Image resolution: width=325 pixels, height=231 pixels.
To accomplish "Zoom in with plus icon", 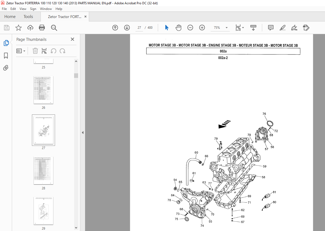I will [x=202, y=28].
